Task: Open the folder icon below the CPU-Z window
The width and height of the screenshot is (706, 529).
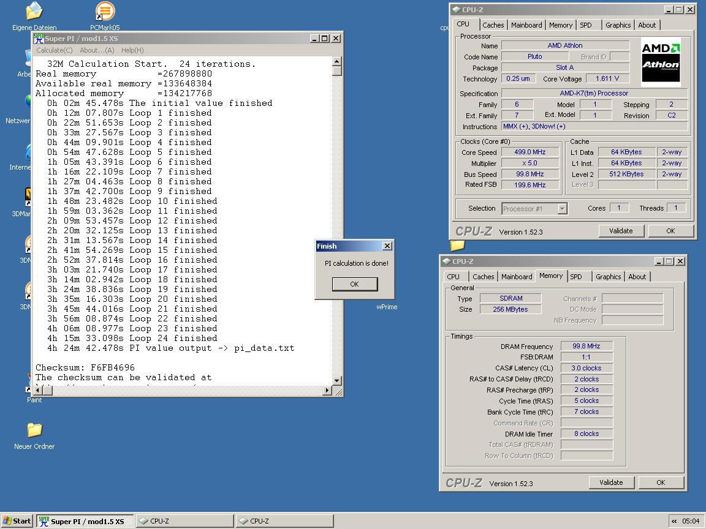Action: point(457,245)
